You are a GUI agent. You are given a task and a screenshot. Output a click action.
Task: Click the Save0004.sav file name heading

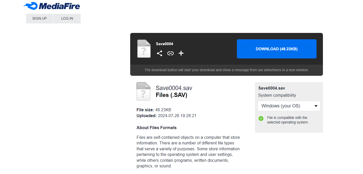[174, 88]
